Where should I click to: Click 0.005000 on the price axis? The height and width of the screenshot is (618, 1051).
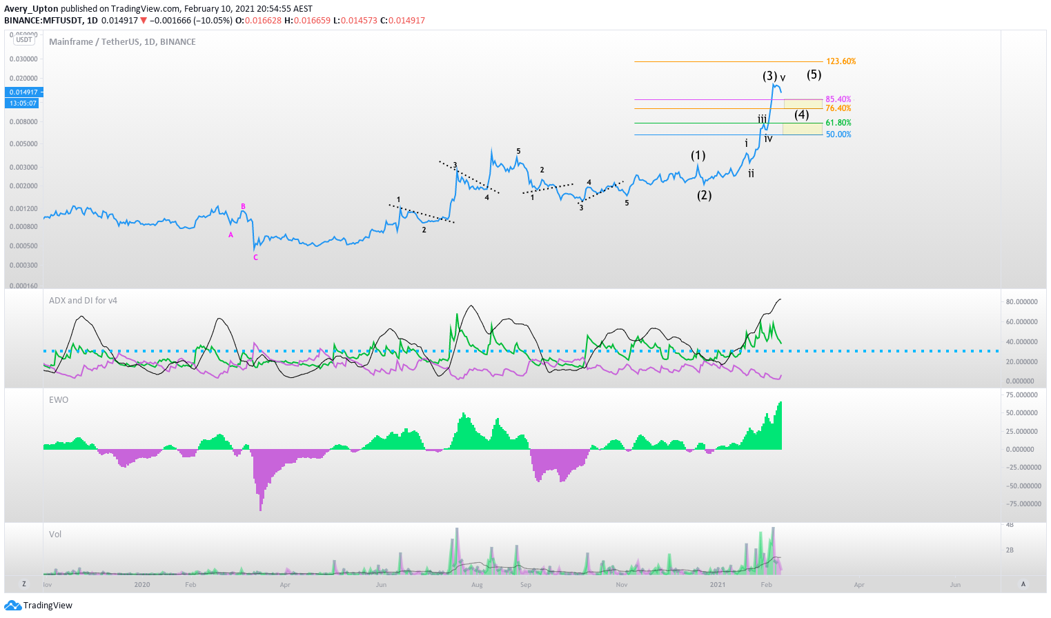pyautogui.click(x=23, y=144)
